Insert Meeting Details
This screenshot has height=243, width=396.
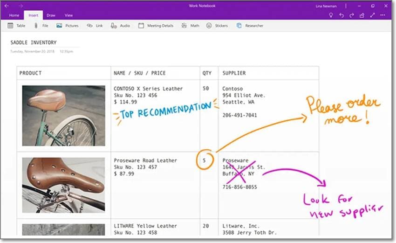[x=156, y=26]
